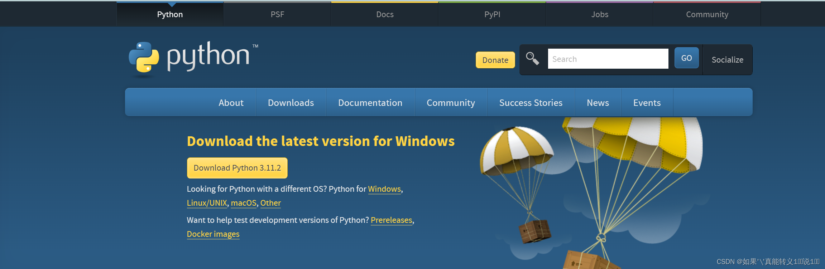Open the Jobs tab

[600, 14]
